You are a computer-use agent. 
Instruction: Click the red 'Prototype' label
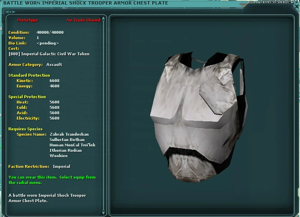(28, 20)
